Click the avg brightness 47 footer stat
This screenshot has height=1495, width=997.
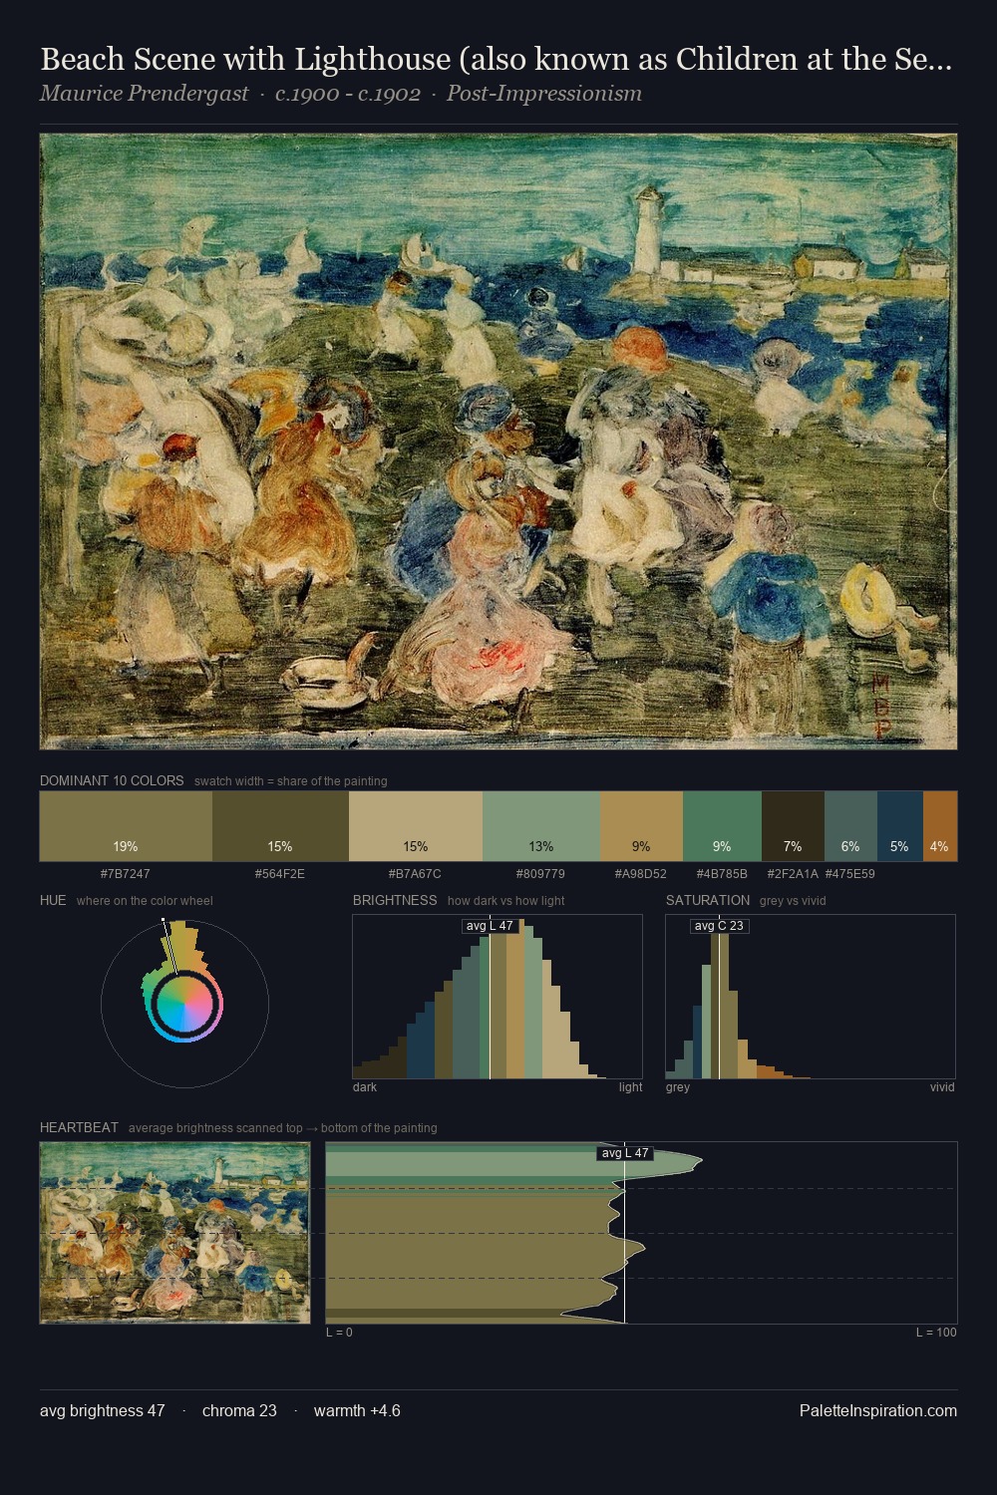(x=103, y=1410)
